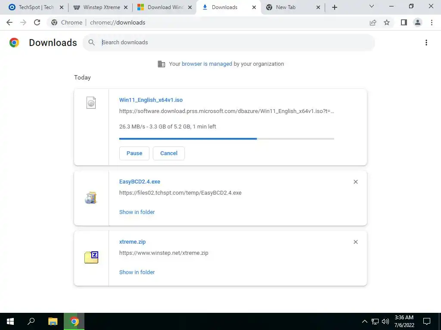Close the New Tab tab
Image resolution: width=441 pixels, height=330 pixels.
click(x=318, y=7)
